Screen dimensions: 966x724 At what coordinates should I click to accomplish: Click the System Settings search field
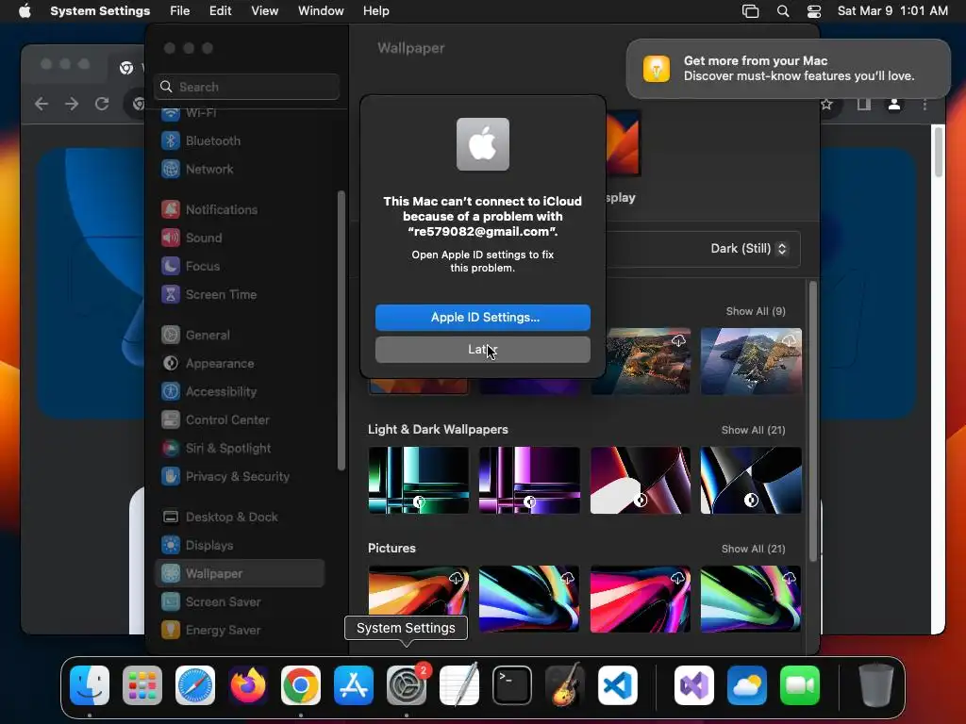246,87
